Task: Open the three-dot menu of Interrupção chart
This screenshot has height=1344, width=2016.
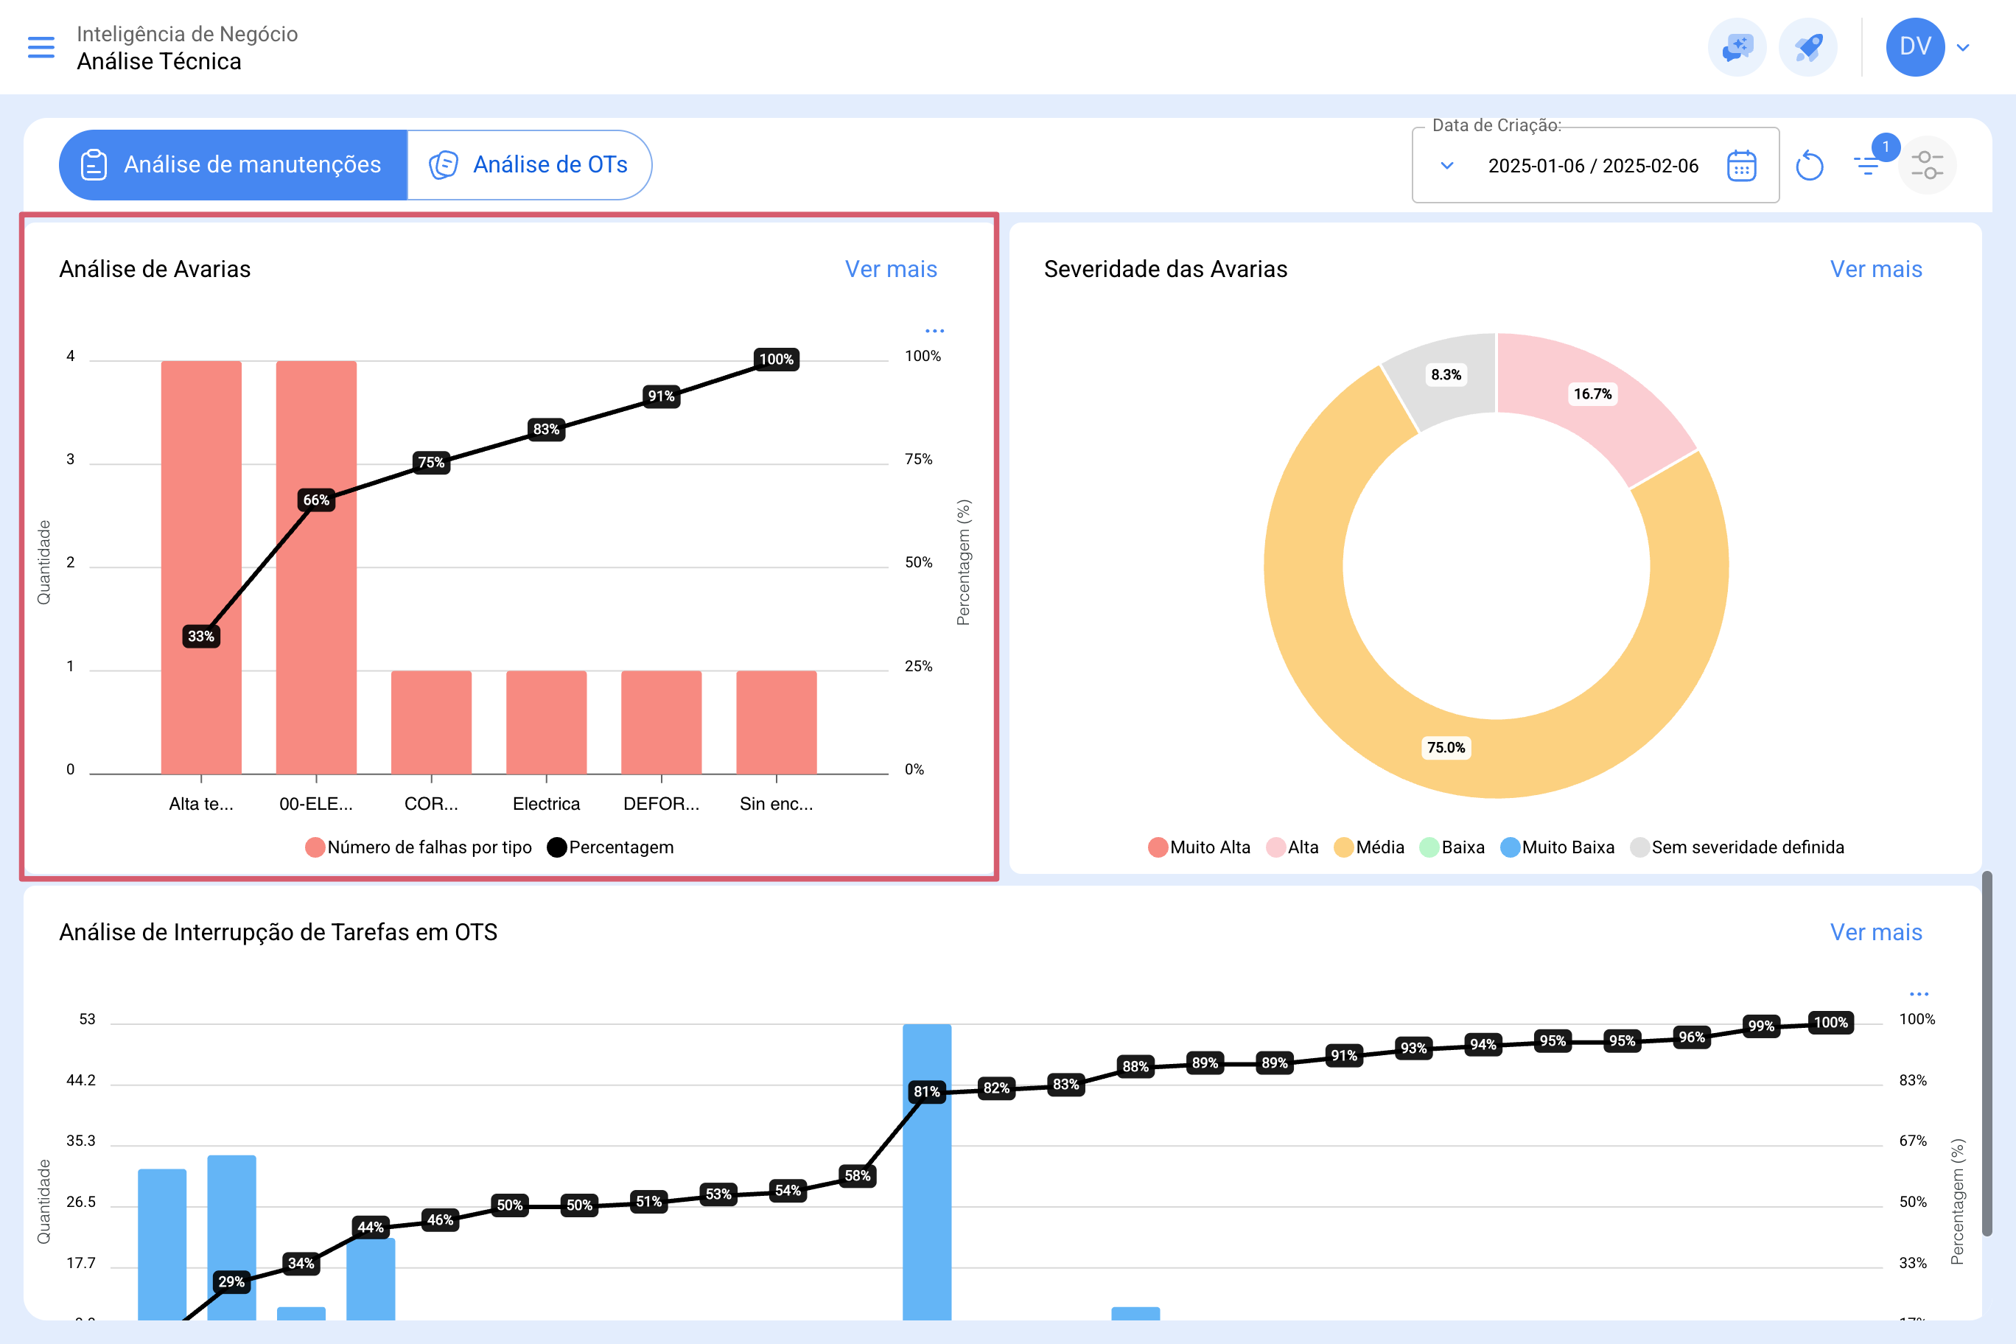Action: pos(1919,994)
